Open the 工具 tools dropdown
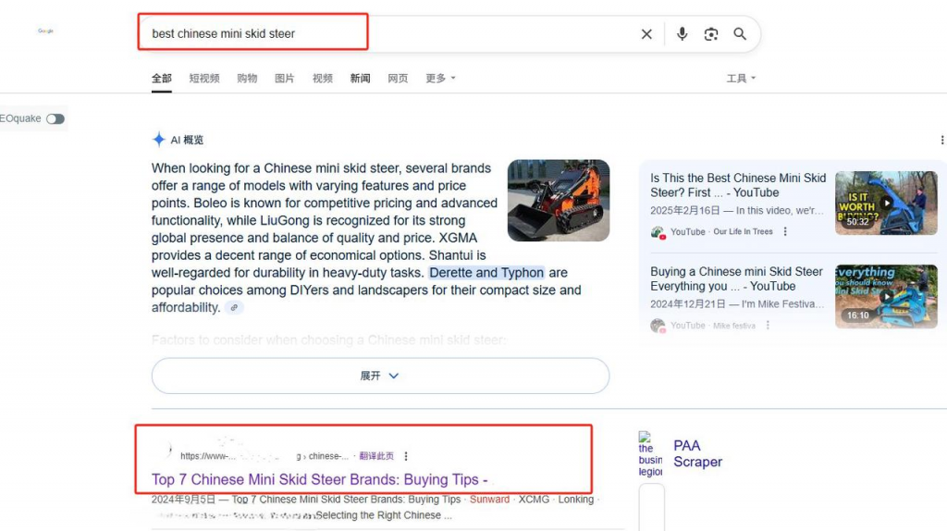The height and width of the screenshot is (531, 947). (x=741, y=79)
